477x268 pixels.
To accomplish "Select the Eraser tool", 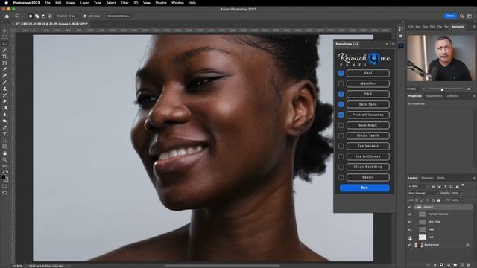I will coord(4,101).
